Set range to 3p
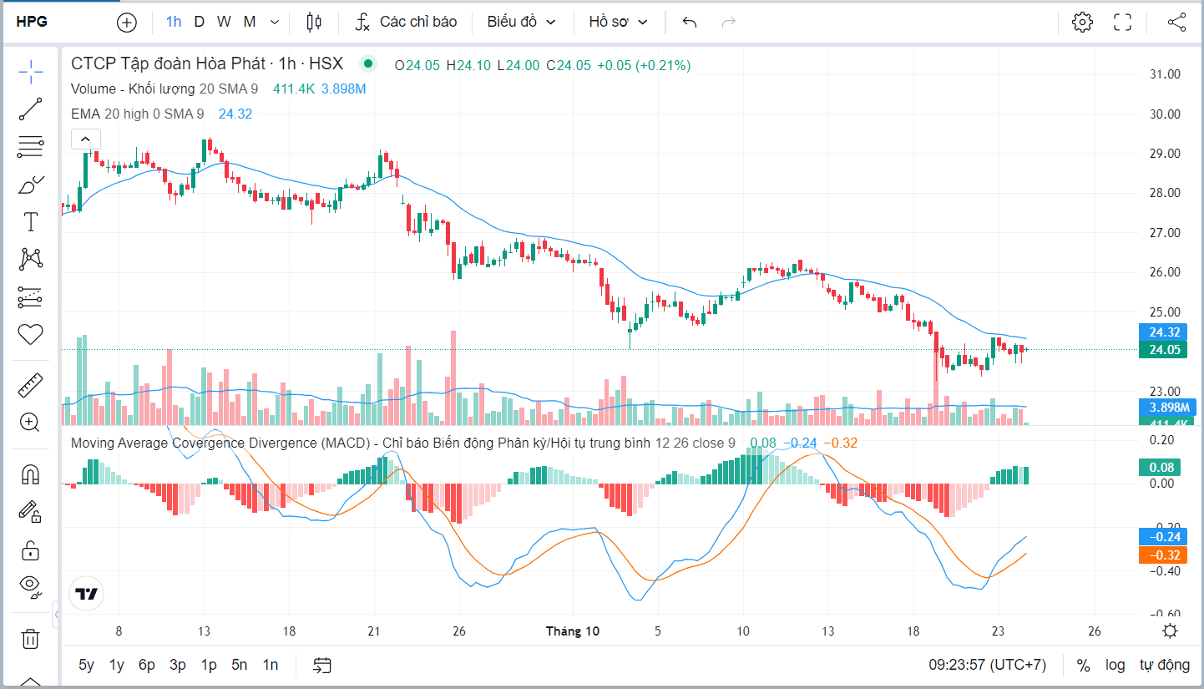The width and height of the screenshot is (1204, 689). (x=178, y=666)
